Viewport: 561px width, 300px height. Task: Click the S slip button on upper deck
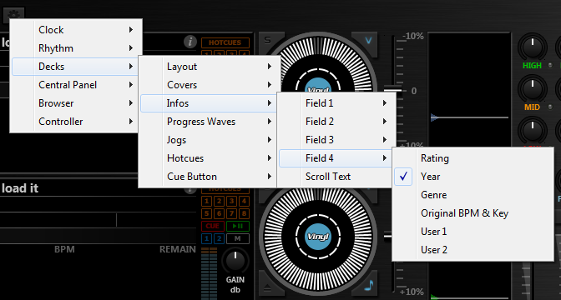(x=268, y=40)
